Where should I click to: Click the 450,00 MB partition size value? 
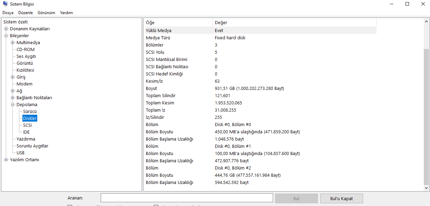pyautogui.click(x=257, y=132)
